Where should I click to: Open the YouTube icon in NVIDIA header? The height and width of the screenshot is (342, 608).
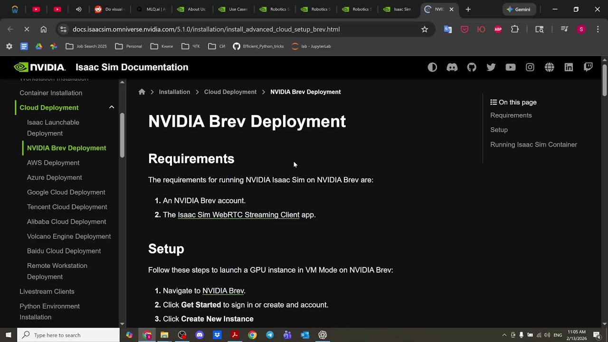511,67
